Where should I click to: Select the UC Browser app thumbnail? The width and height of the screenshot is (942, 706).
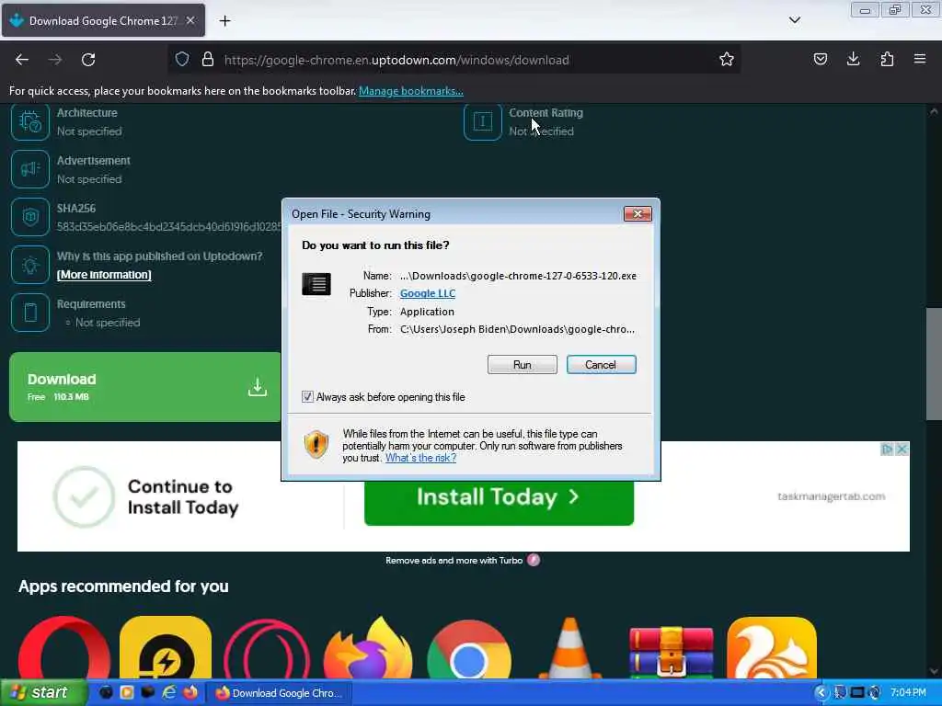772,648
